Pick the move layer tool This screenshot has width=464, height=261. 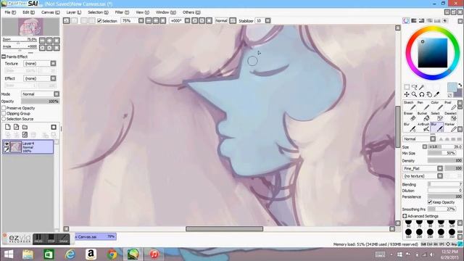(407, 94)
